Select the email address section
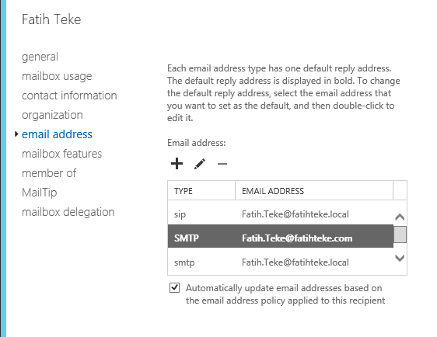The width and height of the screenshot is (437, 337). click(x=57, y=134)
